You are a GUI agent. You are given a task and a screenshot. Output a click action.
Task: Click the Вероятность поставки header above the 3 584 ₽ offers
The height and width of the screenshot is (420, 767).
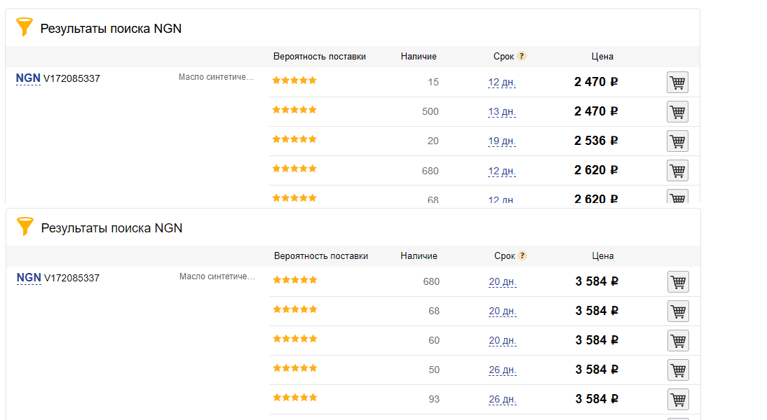click(320, 256)
